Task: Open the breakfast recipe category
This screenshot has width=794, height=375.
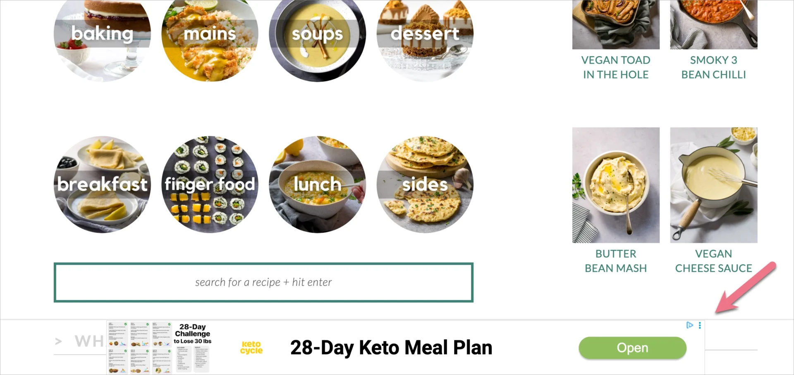Action: pyautogui.click(x=102, y=185)
